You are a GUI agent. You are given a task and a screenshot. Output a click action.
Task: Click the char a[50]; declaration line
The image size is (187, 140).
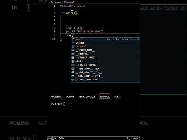(74, 28)
